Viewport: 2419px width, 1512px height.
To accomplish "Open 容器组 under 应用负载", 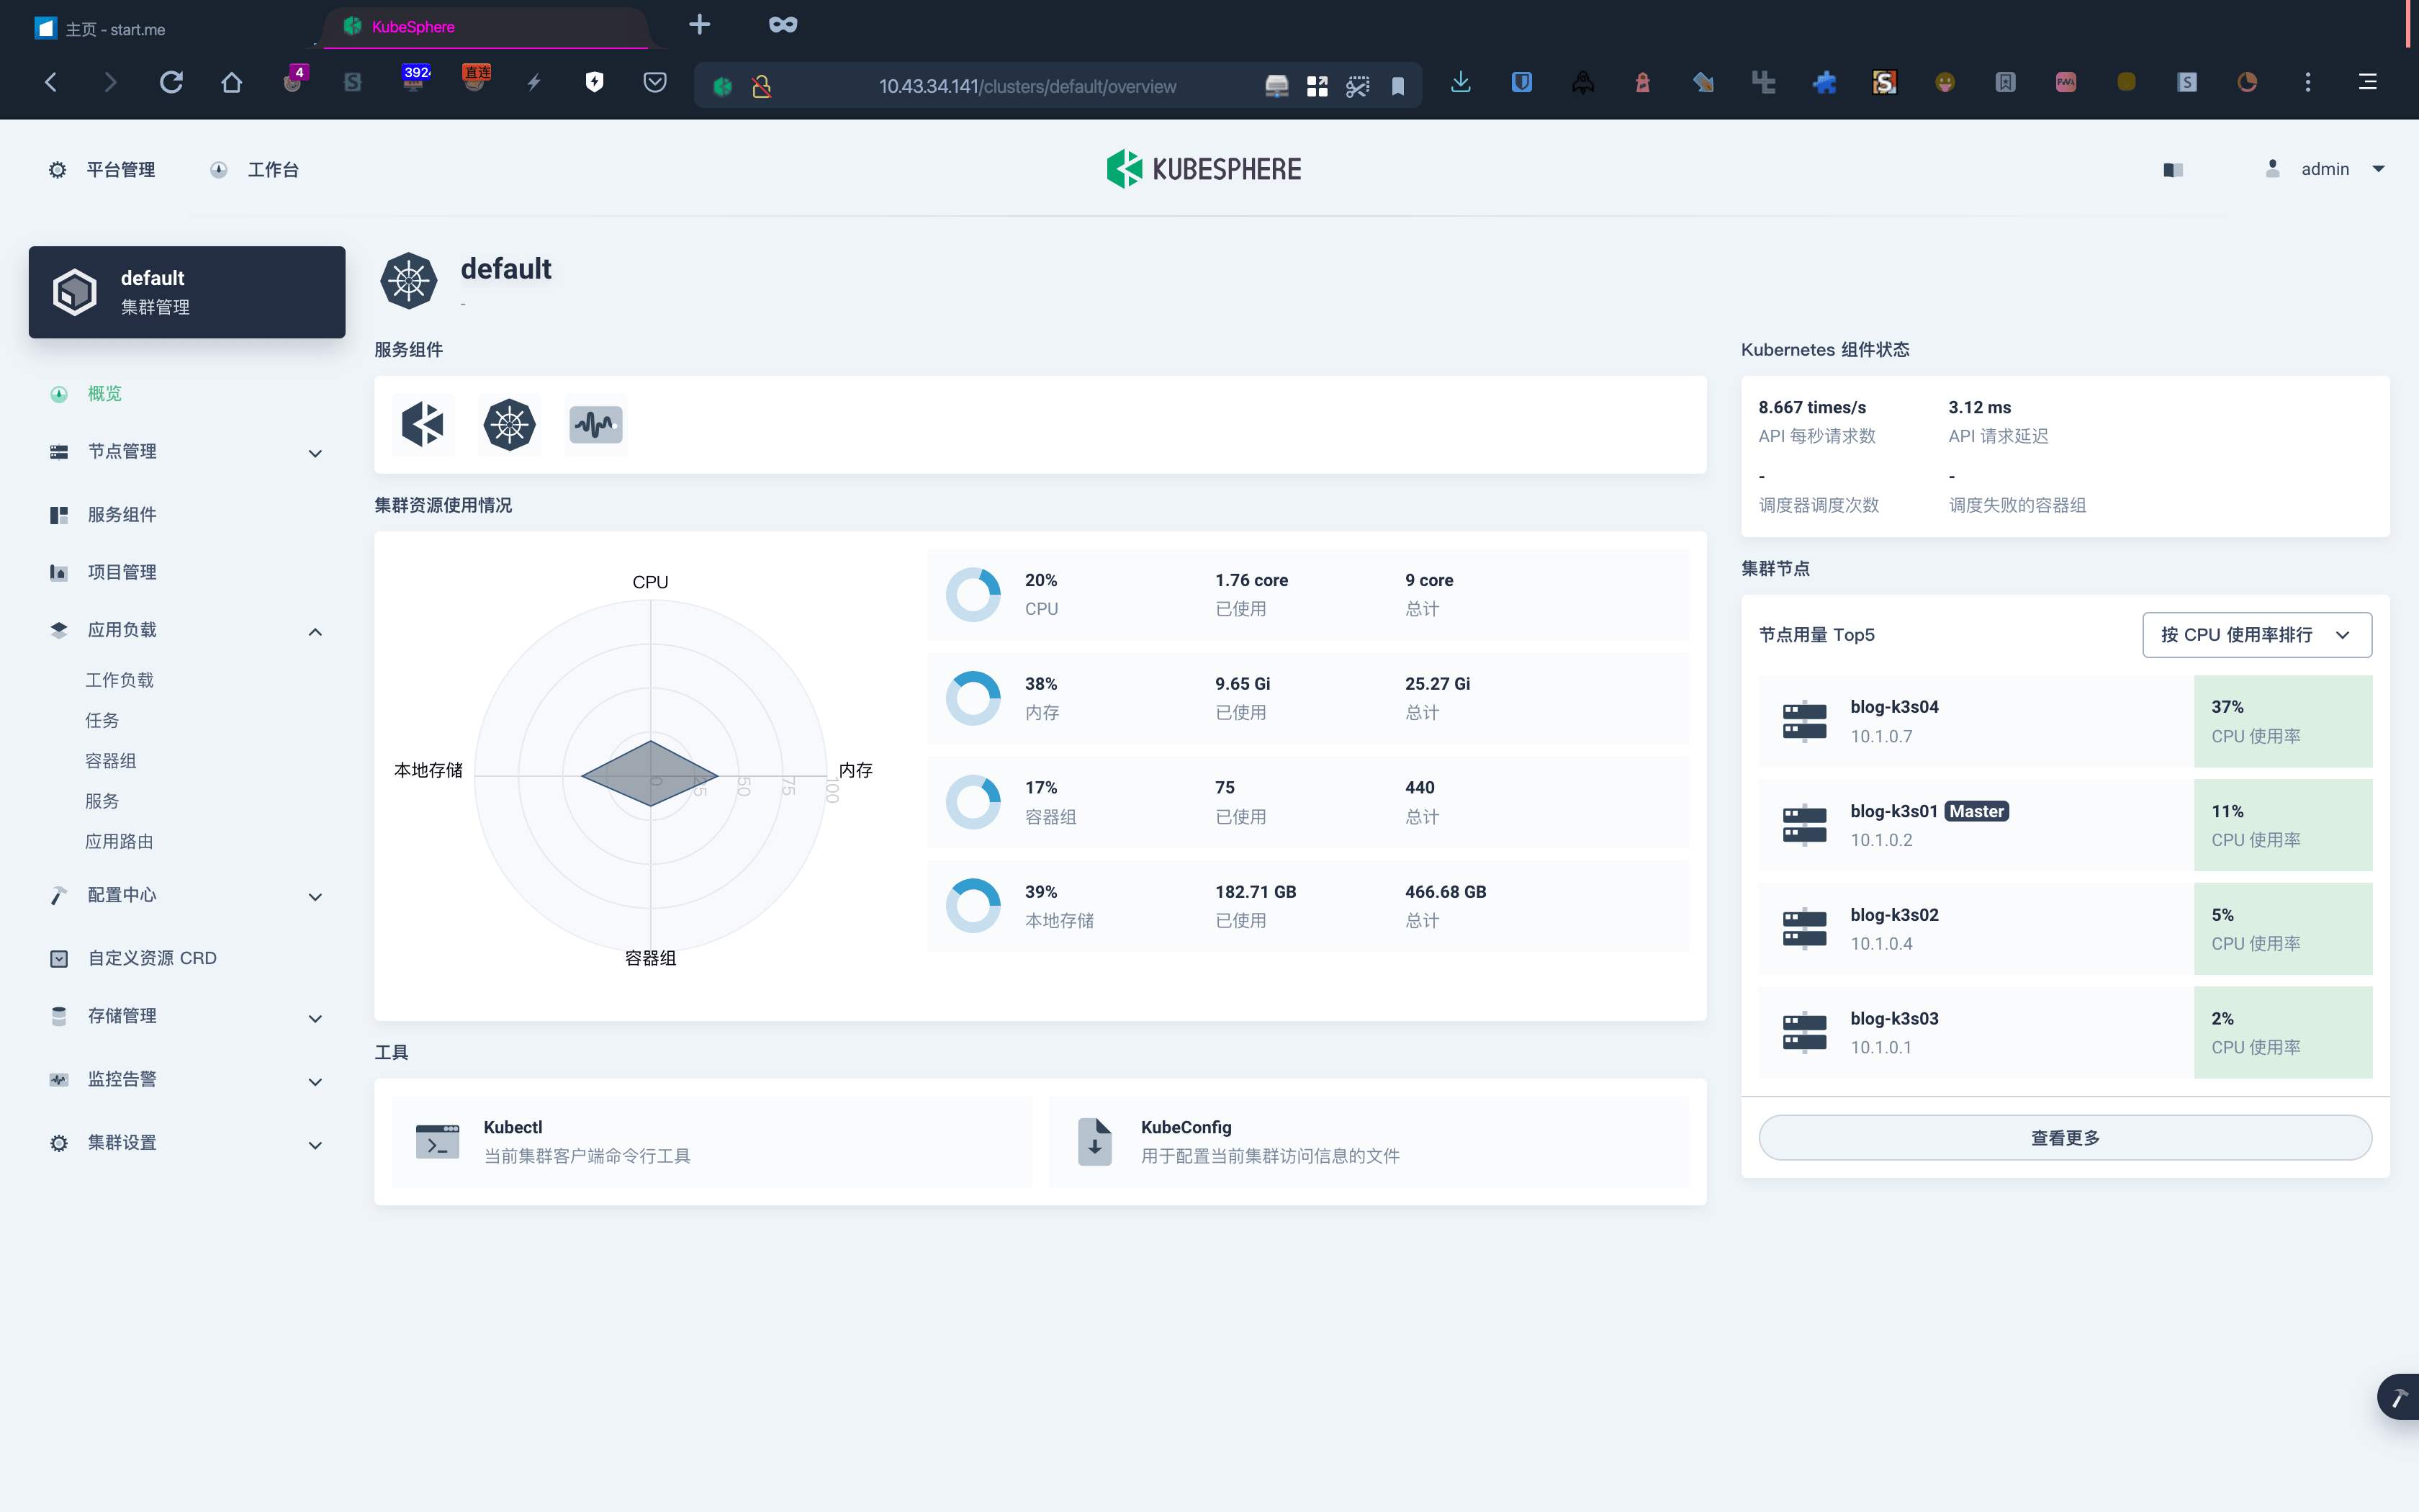I will 110,761.
